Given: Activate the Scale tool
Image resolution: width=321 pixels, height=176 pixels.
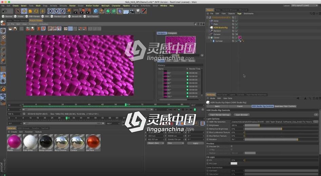Looking at the screenshot, I should point(30,11).
